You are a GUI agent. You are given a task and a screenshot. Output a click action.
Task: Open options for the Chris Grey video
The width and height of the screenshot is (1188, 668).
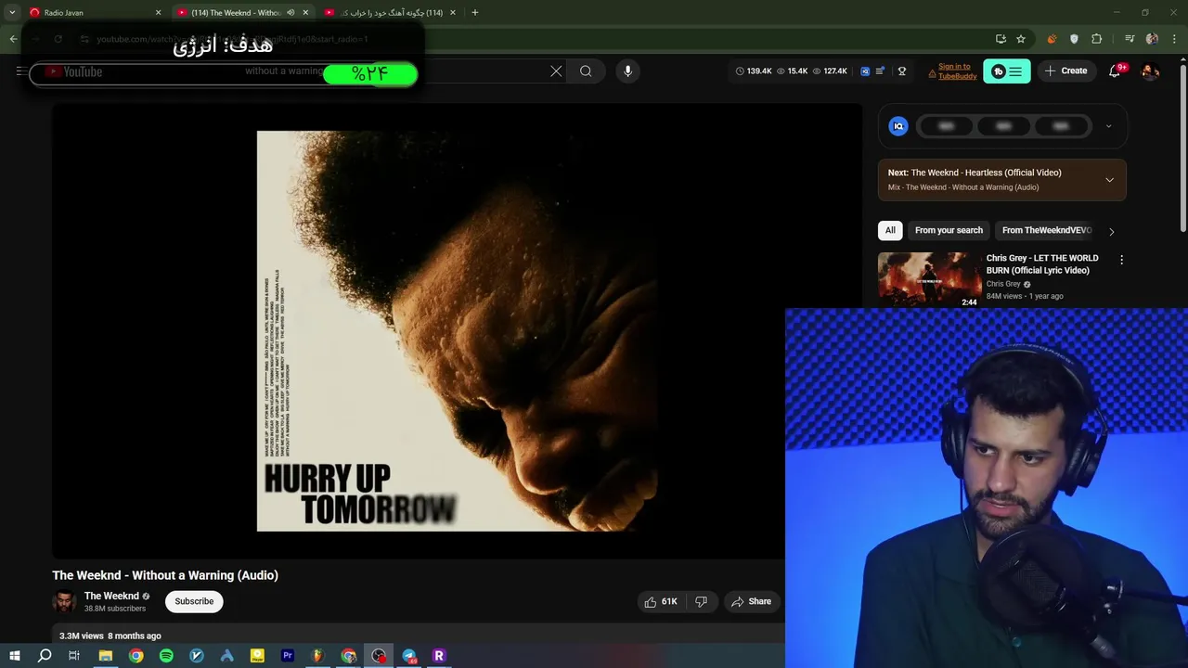[1121, 261]
